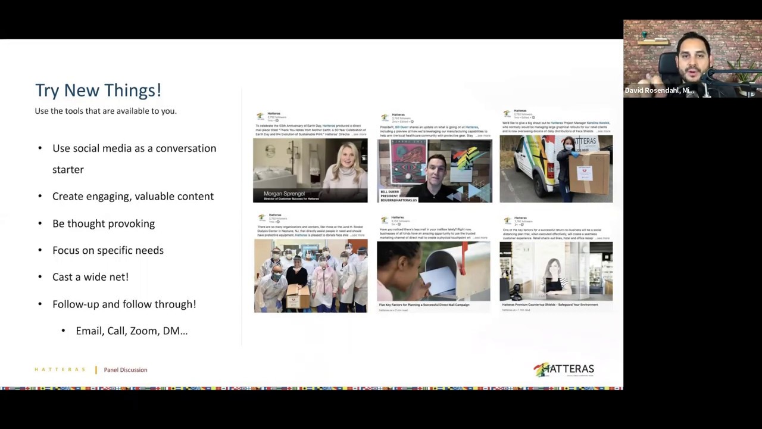Screen dimensions: 762x429
Task: Click the Hatteras avatar on the Bill Duerr post
Action: click(385, 117)
